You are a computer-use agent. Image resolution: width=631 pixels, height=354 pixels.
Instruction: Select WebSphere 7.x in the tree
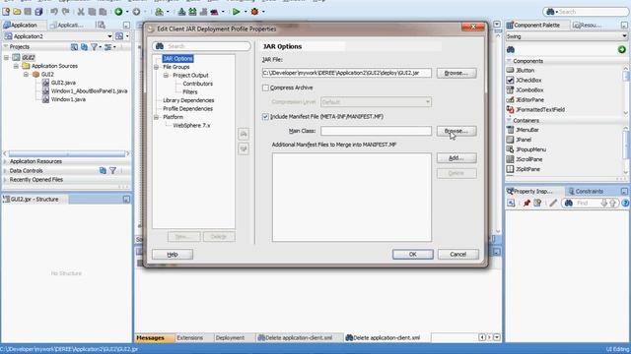pos(191,126)
